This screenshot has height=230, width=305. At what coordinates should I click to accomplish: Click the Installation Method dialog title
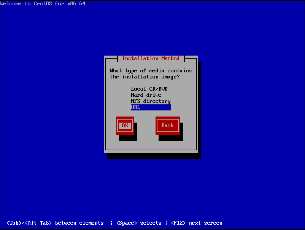point(151,58)
